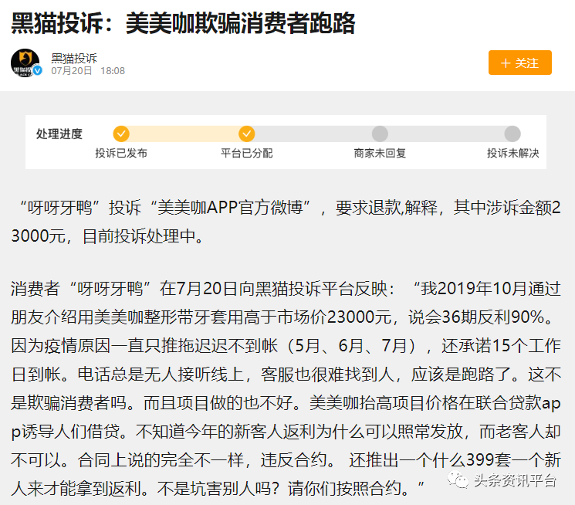This screenshot has width=575, height=505.
Task: Select the 商家未回复 step label
Action: coord(380,153)
